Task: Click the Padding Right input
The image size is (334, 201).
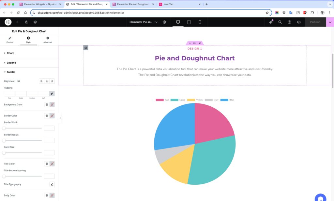Action: pos(21,94)
